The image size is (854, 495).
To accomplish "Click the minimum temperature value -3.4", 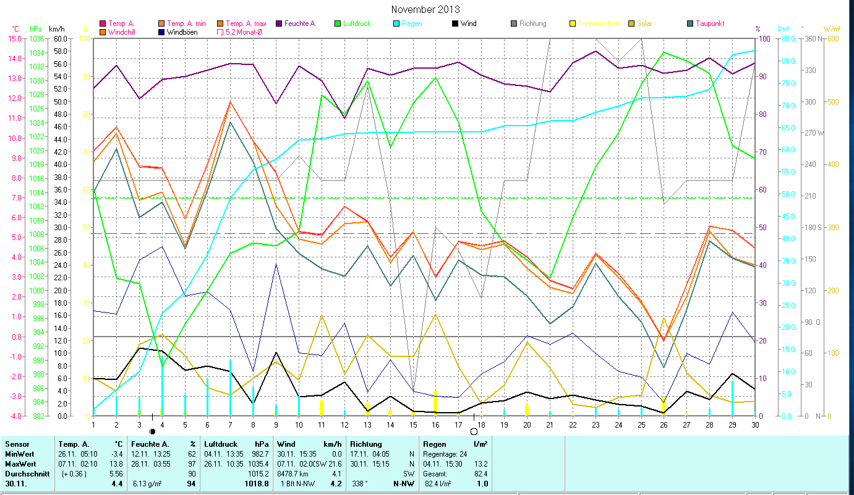I will pos(117,454).
